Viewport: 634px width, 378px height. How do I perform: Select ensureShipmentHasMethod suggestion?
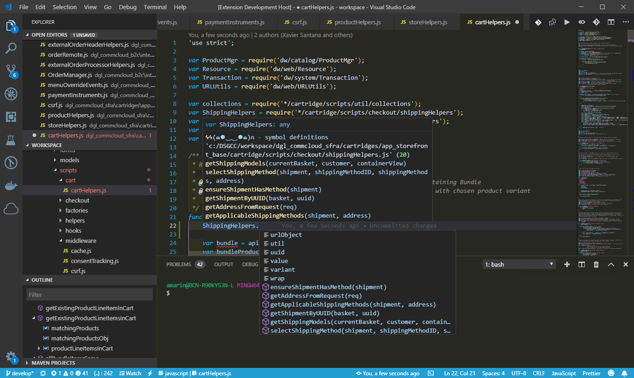pos(358,287)
